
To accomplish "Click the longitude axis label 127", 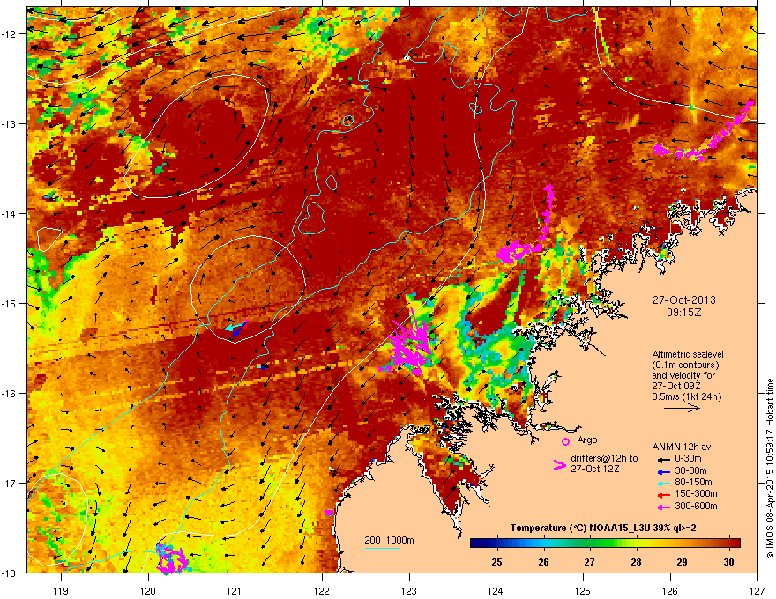I will coord(757,590).
